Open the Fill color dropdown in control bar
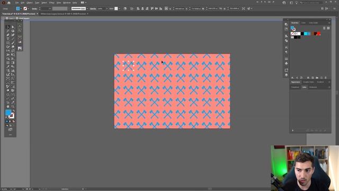 (21, 8)
